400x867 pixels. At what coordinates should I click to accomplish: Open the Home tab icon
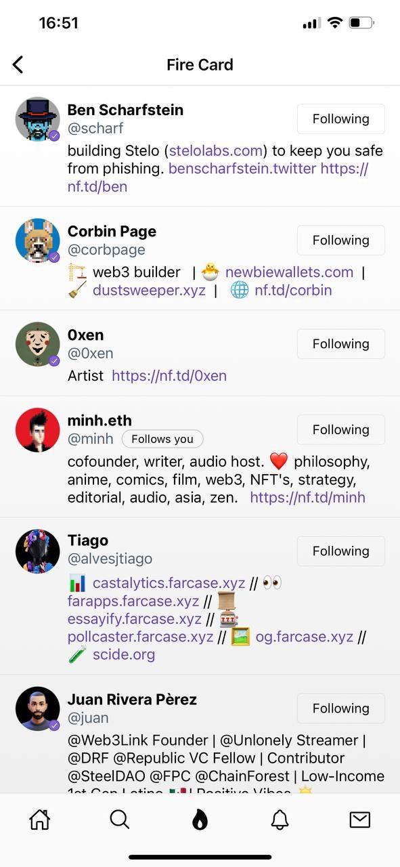click(x=40, y=820)
